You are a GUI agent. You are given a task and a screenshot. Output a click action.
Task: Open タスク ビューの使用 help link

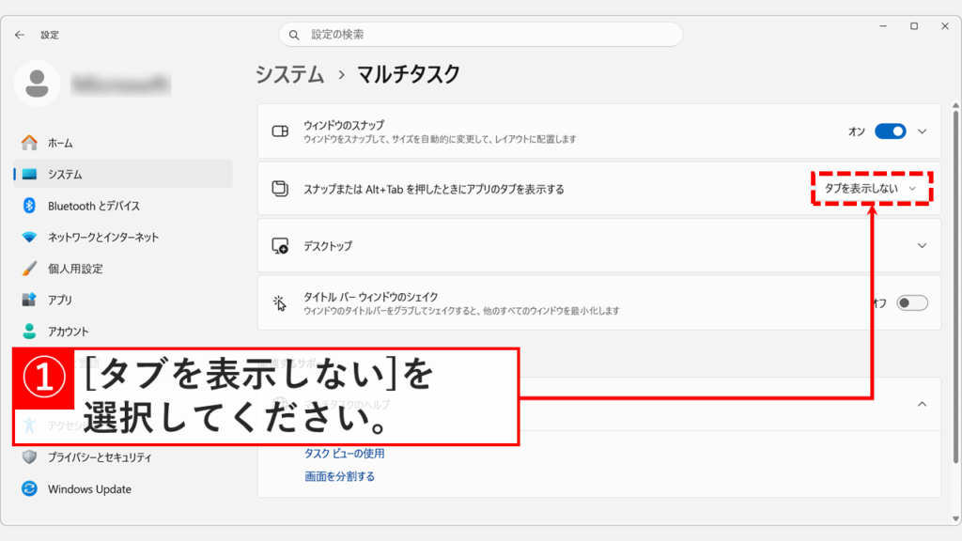[345, 454]
